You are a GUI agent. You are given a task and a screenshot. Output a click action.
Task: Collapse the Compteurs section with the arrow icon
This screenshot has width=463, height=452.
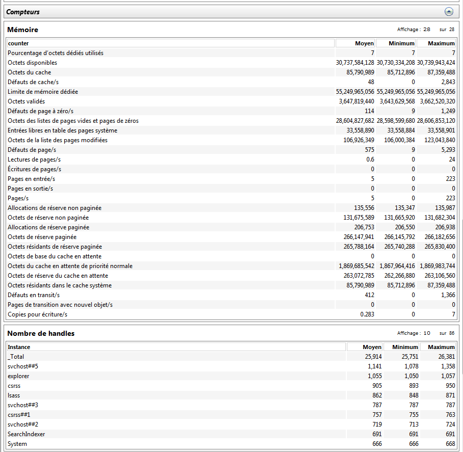[449, 12]
